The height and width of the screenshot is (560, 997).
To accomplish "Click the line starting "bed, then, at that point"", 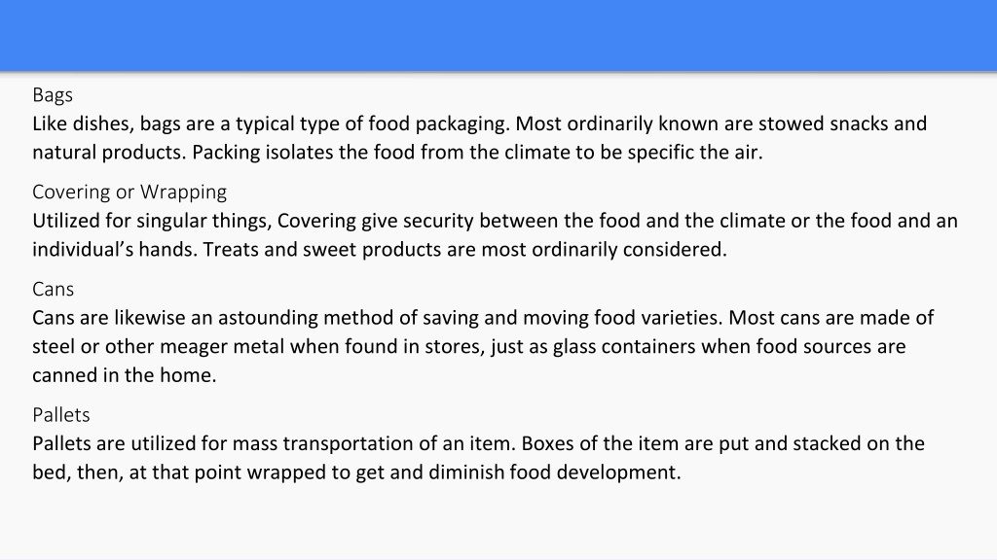I will pos(356,472).
